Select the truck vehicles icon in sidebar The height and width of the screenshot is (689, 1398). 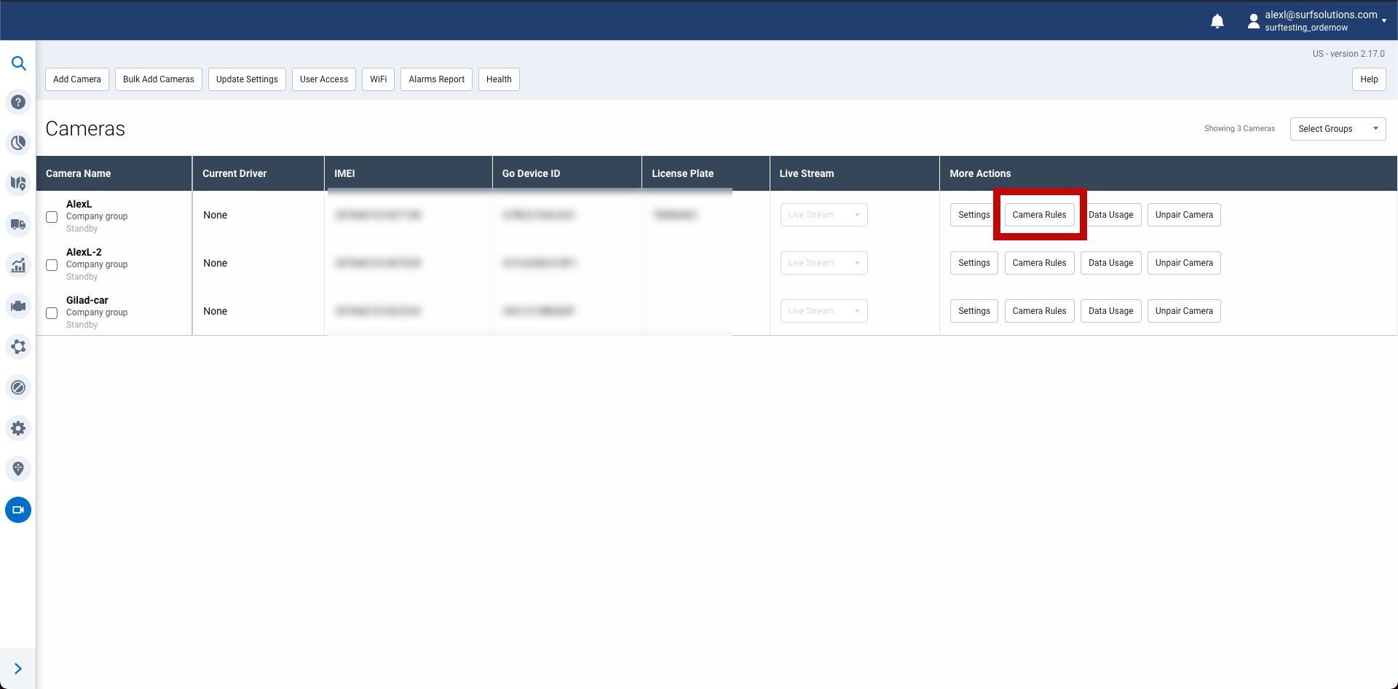pyautogui.click(x=18, y=224)
